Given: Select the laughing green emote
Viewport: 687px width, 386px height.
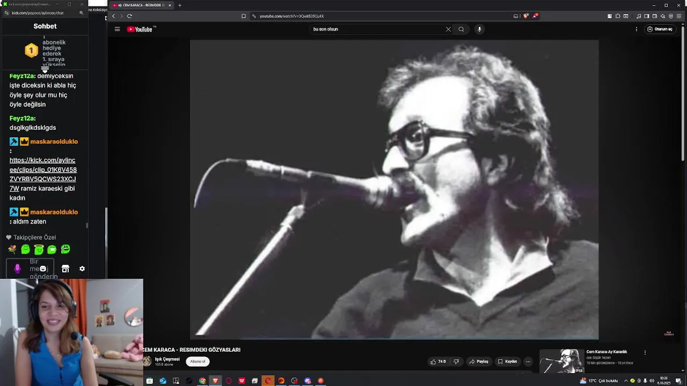Looking at the screenshot, I should tap(65, 249).
